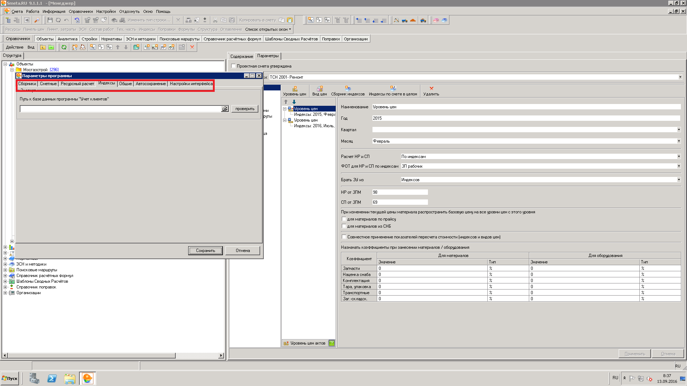Click the red X delete icon in manager toolbar
Viewport: 687px width, 386px height.
point(192,47)
